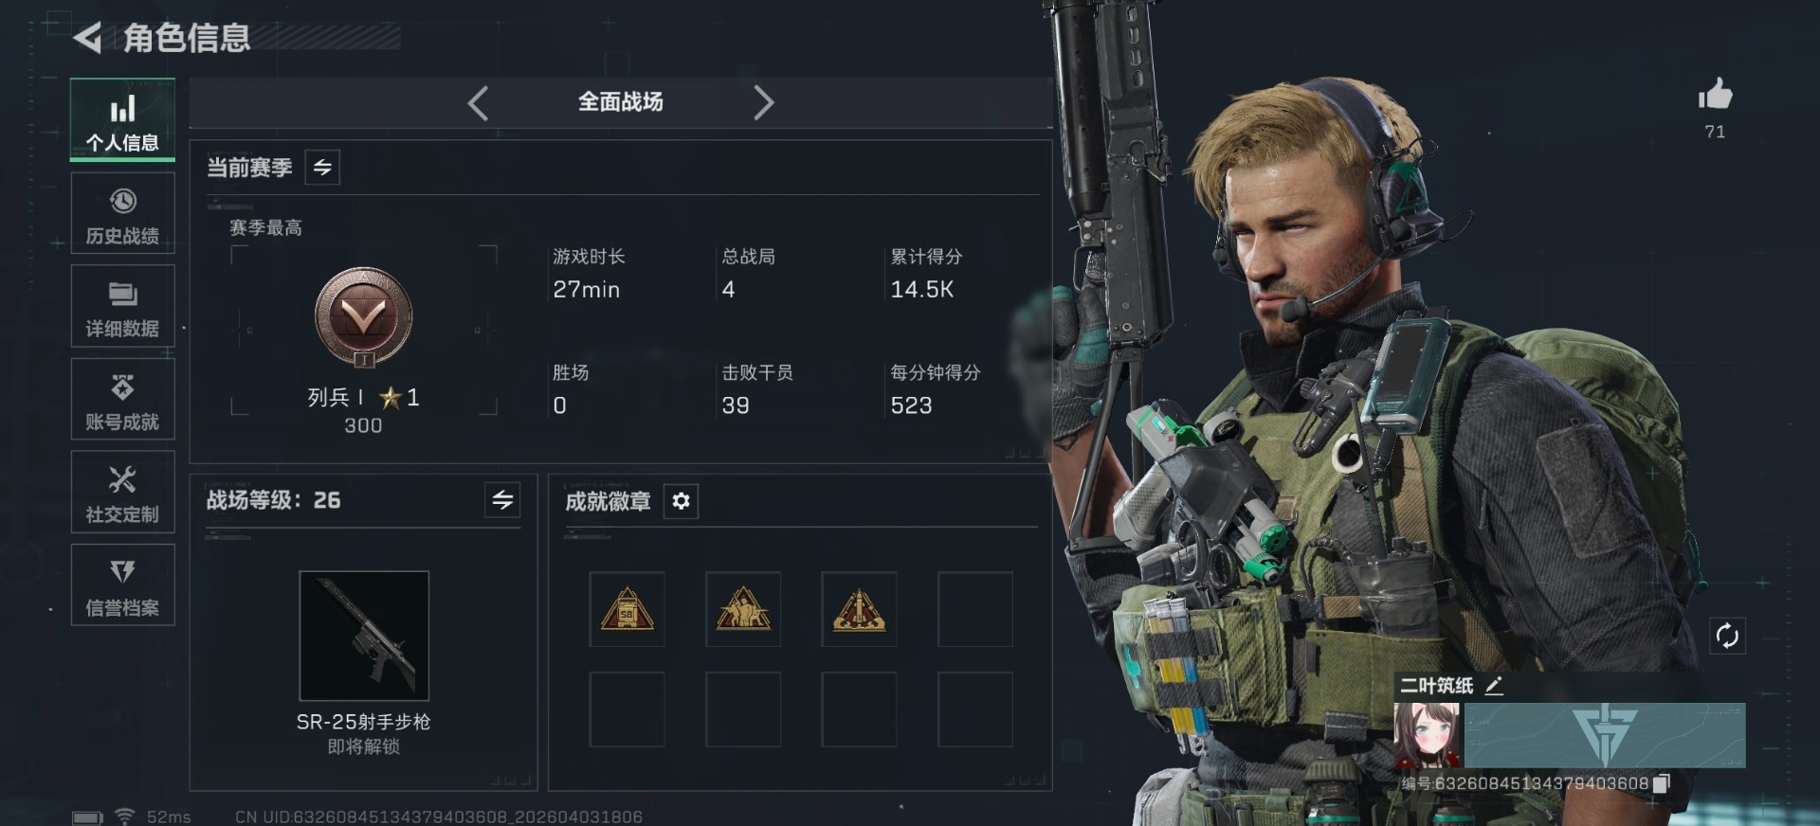This screenshot has height=826, width=1820.
Task: Select the third achievement badge
Action: 859,609
